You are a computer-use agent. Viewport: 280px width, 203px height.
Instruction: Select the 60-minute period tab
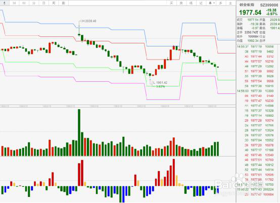[x=24, y=3]
